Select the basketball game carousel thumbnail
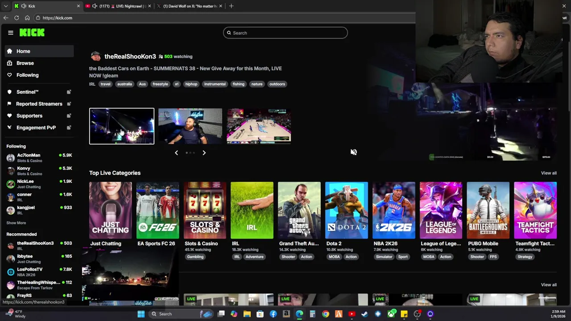Viewport: 571px width, 321px height. pyautogui.click(x=259, y=126)
